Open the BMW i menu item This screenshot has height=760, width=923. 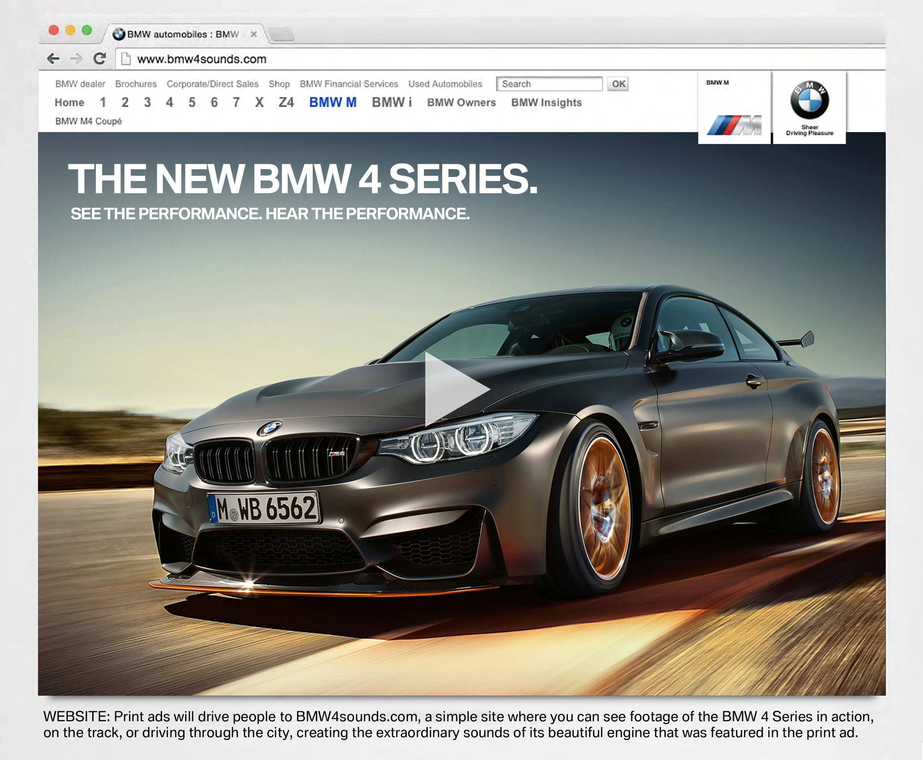pos(391,103)
